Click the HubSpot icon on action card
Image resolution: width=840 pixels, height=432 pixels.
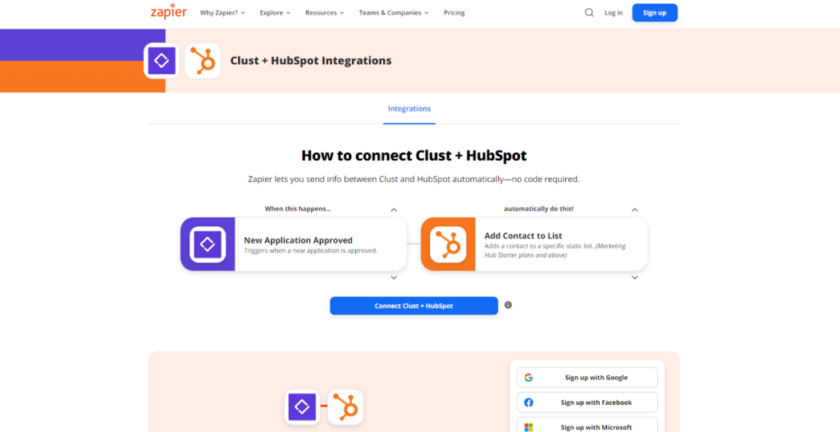pyautogui.click(x=448, y=244)
